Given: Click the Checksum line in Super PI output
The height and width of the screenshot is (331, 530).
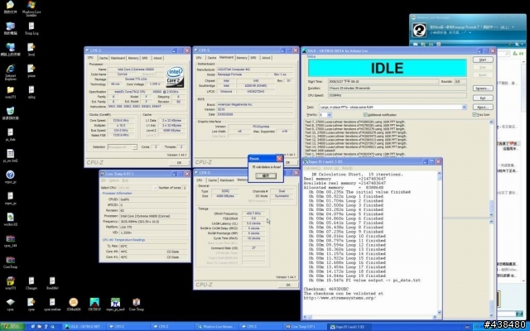Looking at the screenshot, I should [325, 289].
